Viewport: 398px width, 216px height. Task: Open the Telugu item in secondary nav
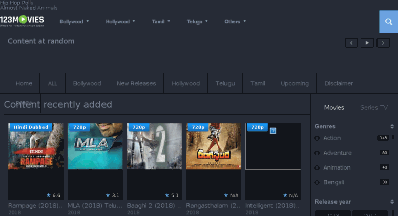(x=225, y=83)
